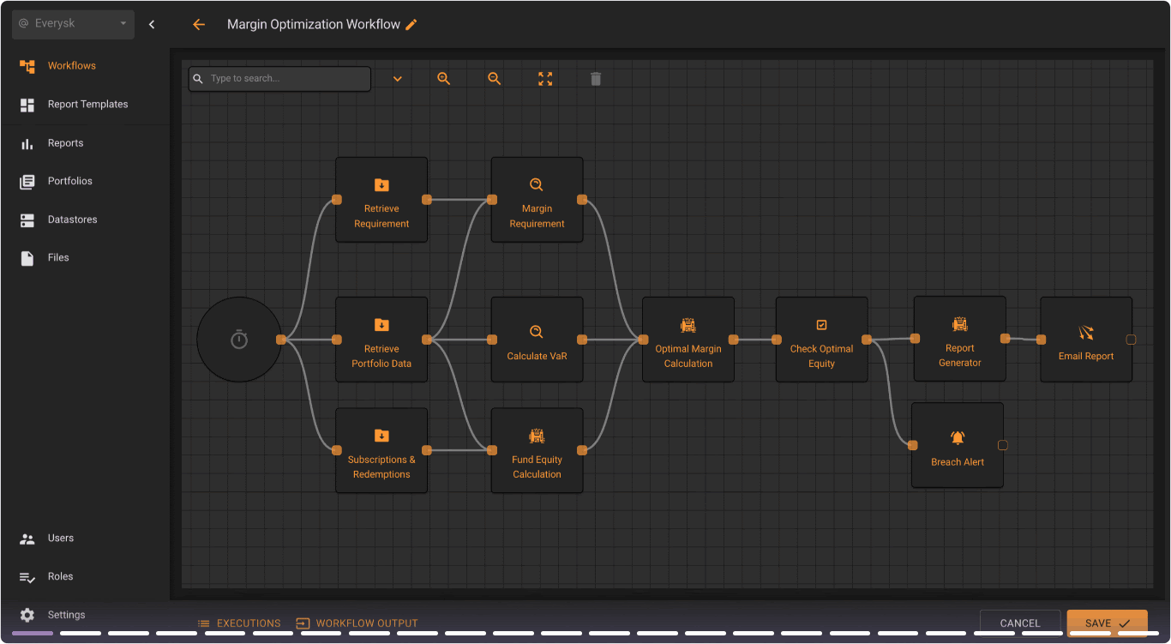
Task: Click the "Retrieve Requirement" label
Action: [381, 216]
